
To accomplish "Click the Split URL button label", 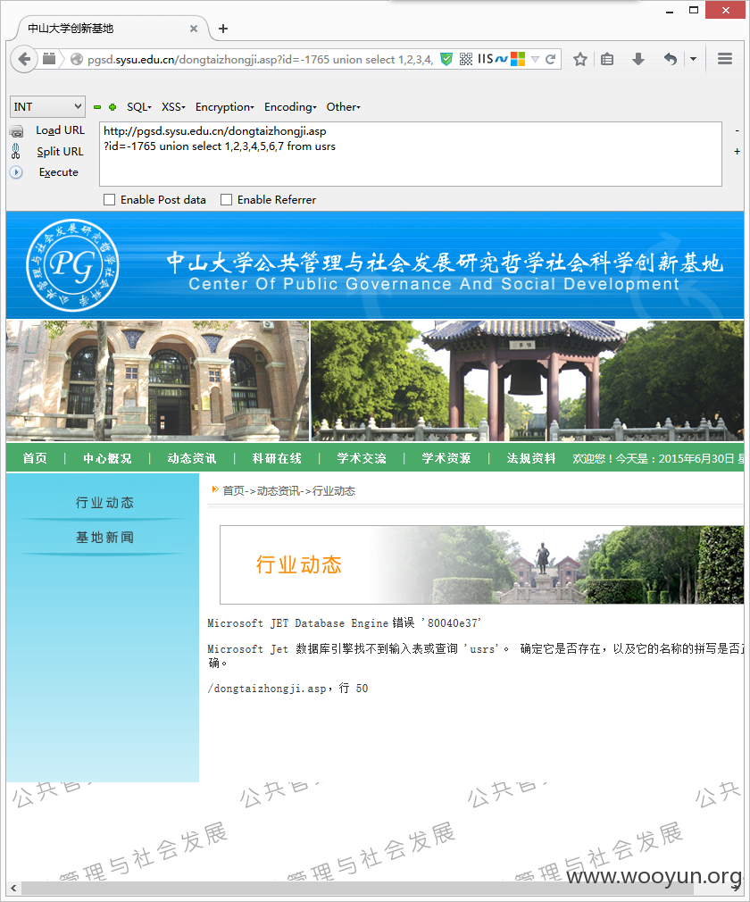I will (x=60, y=152).
